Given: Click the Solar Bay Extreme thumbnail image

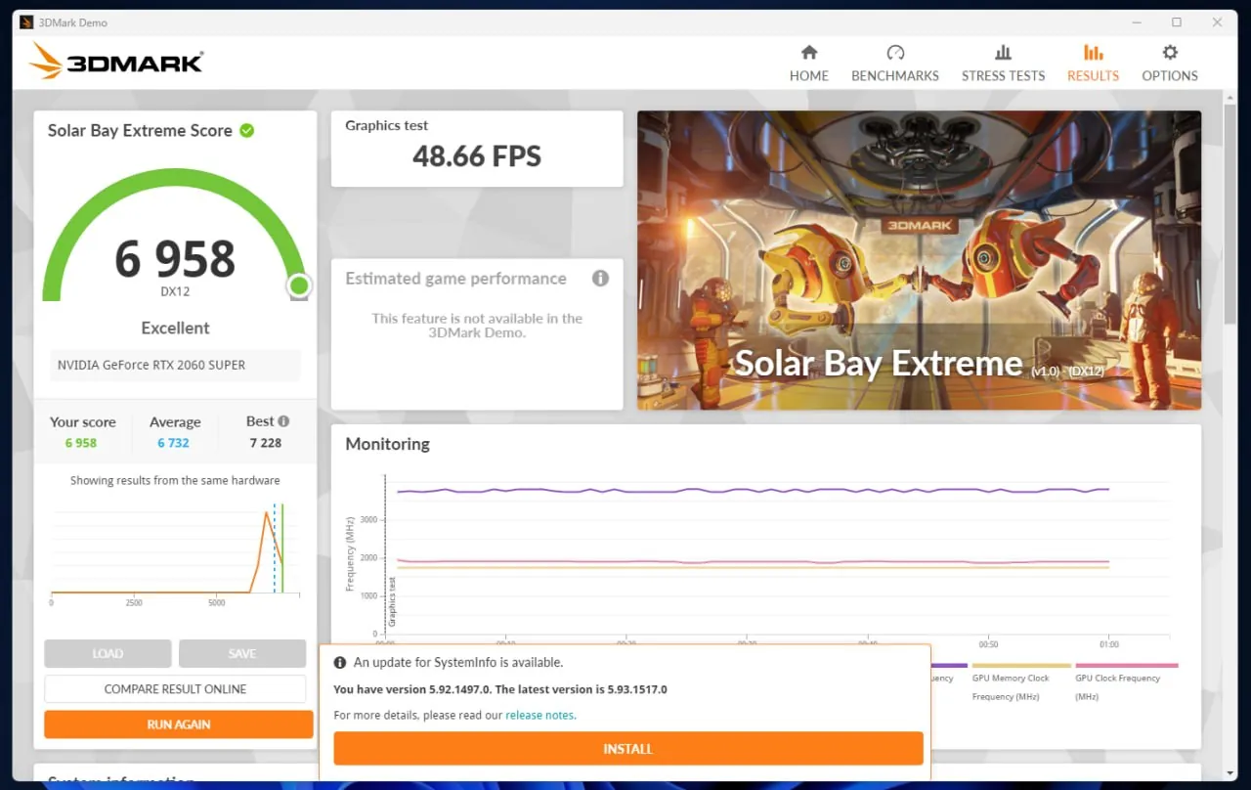Looking at the screenshot, I should (919, 260).
